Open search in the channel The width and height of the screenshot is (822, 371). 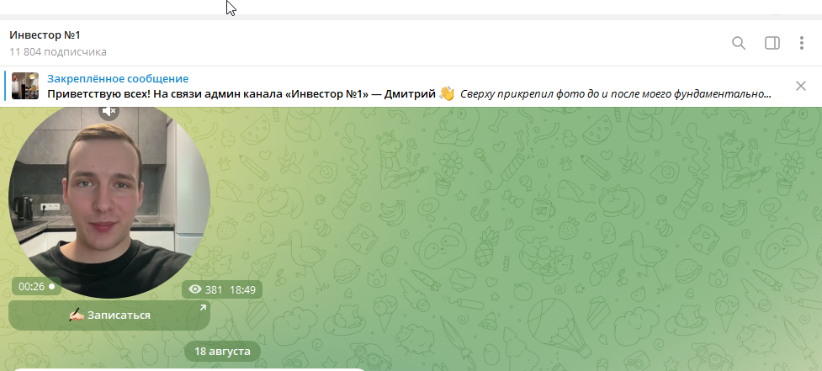coord(739,43)
